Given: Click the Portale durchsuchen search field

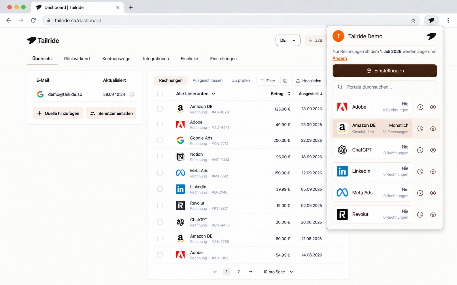Looking at the screenshot, I should [385, 87].
